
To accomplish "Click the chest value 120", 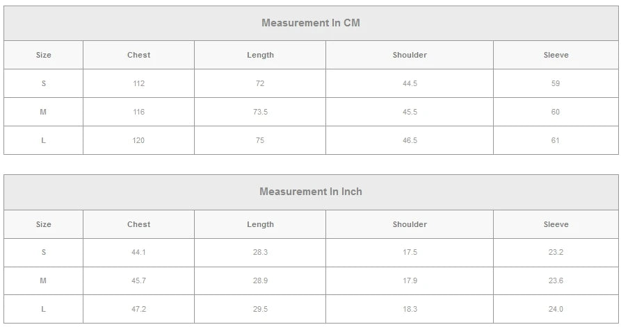I will point(138,140).
